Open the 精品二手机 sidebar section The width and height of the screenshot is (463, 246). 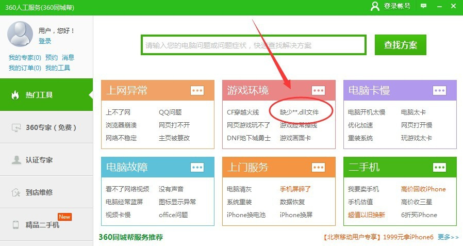(x=46, y=225)
